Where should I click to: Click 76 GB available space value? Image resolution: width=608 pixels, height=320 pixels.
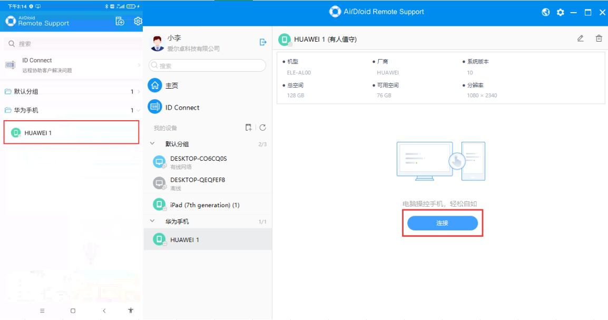tap(384, 95)
